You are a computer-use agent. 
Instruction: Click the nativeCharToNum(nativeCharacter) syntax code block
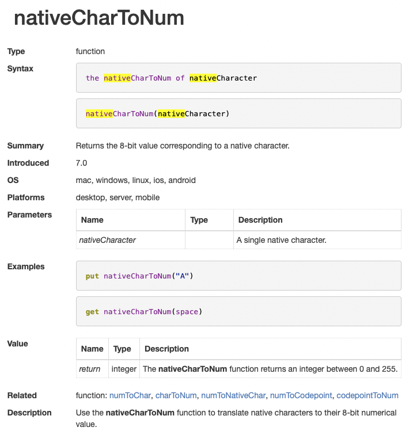[x=238, y=113]
